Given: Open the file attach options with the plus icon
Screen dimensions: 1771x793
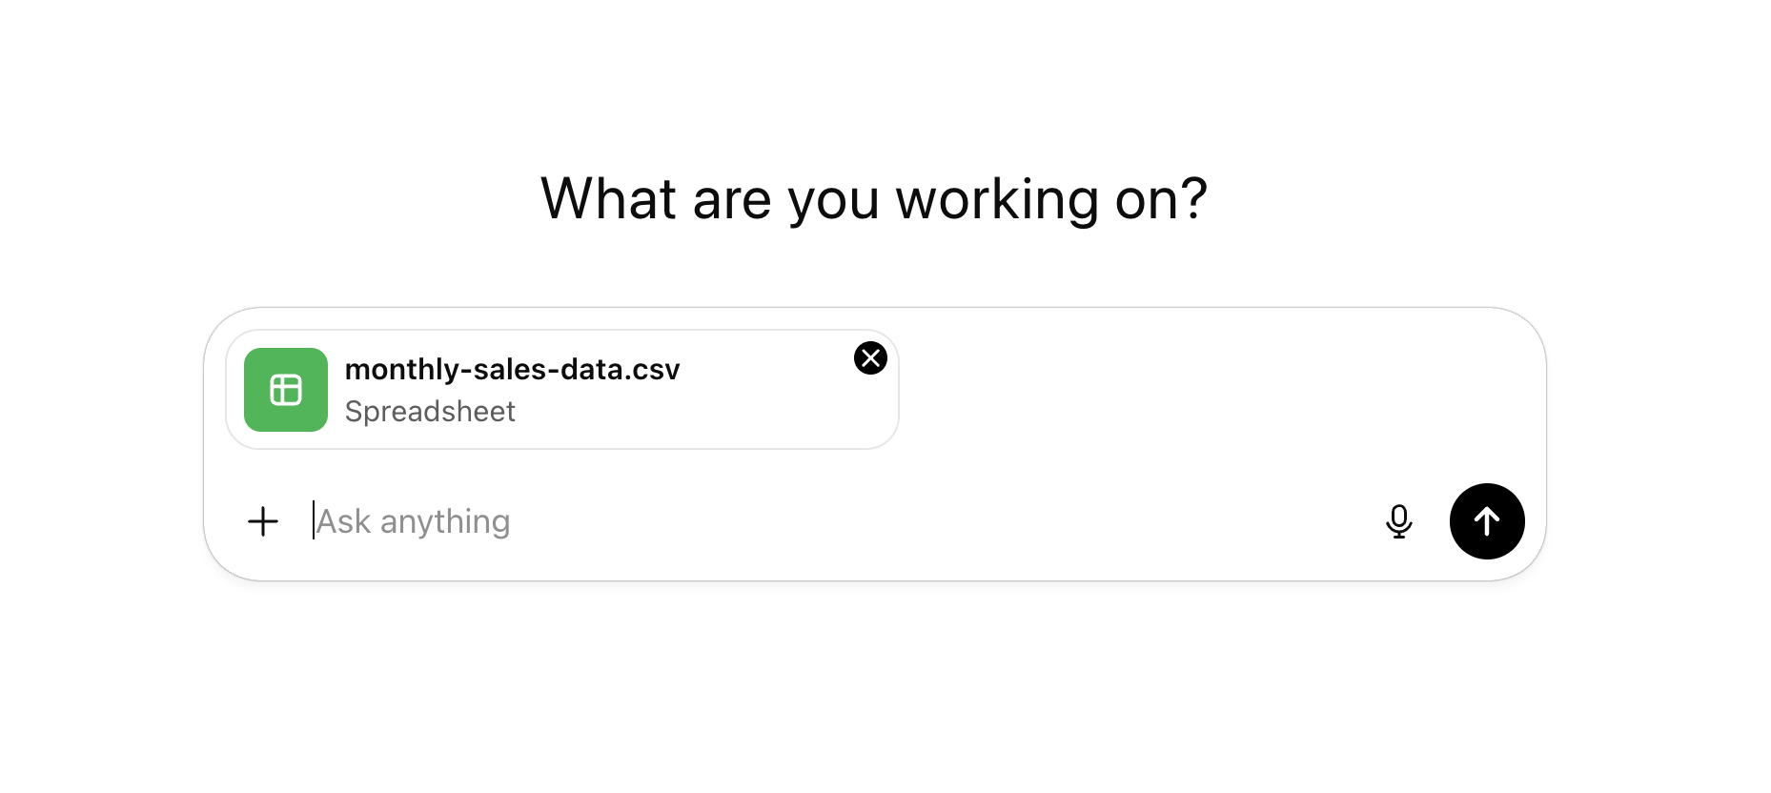Looking at the screenshot, I should [x=263, y=521].
